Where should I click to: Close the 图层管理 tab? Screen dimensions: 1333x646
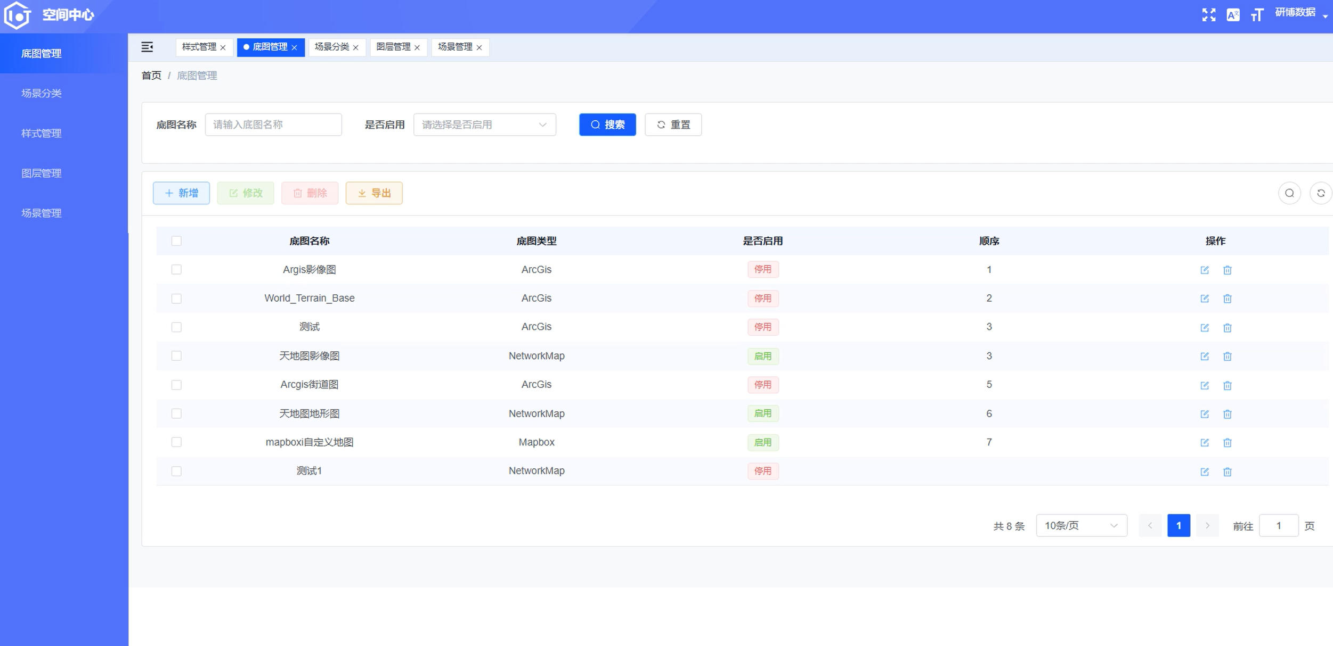coord(417,47)
